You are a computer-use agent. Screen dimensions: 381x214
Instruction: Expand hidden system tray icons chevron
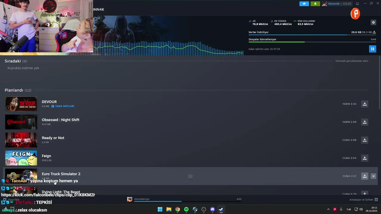[x=328, y=209]
